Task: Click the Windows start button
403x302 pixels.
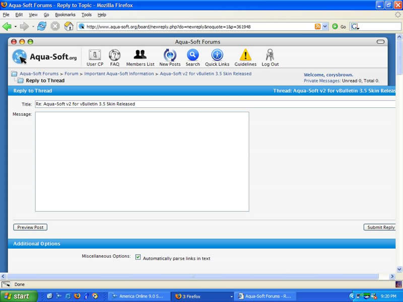Action: (19, 296)
